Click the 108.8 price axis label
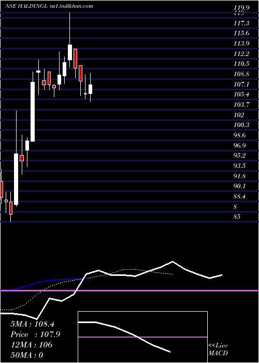The width and height of the screenshot is (259, 363). (x=241, y=74)
